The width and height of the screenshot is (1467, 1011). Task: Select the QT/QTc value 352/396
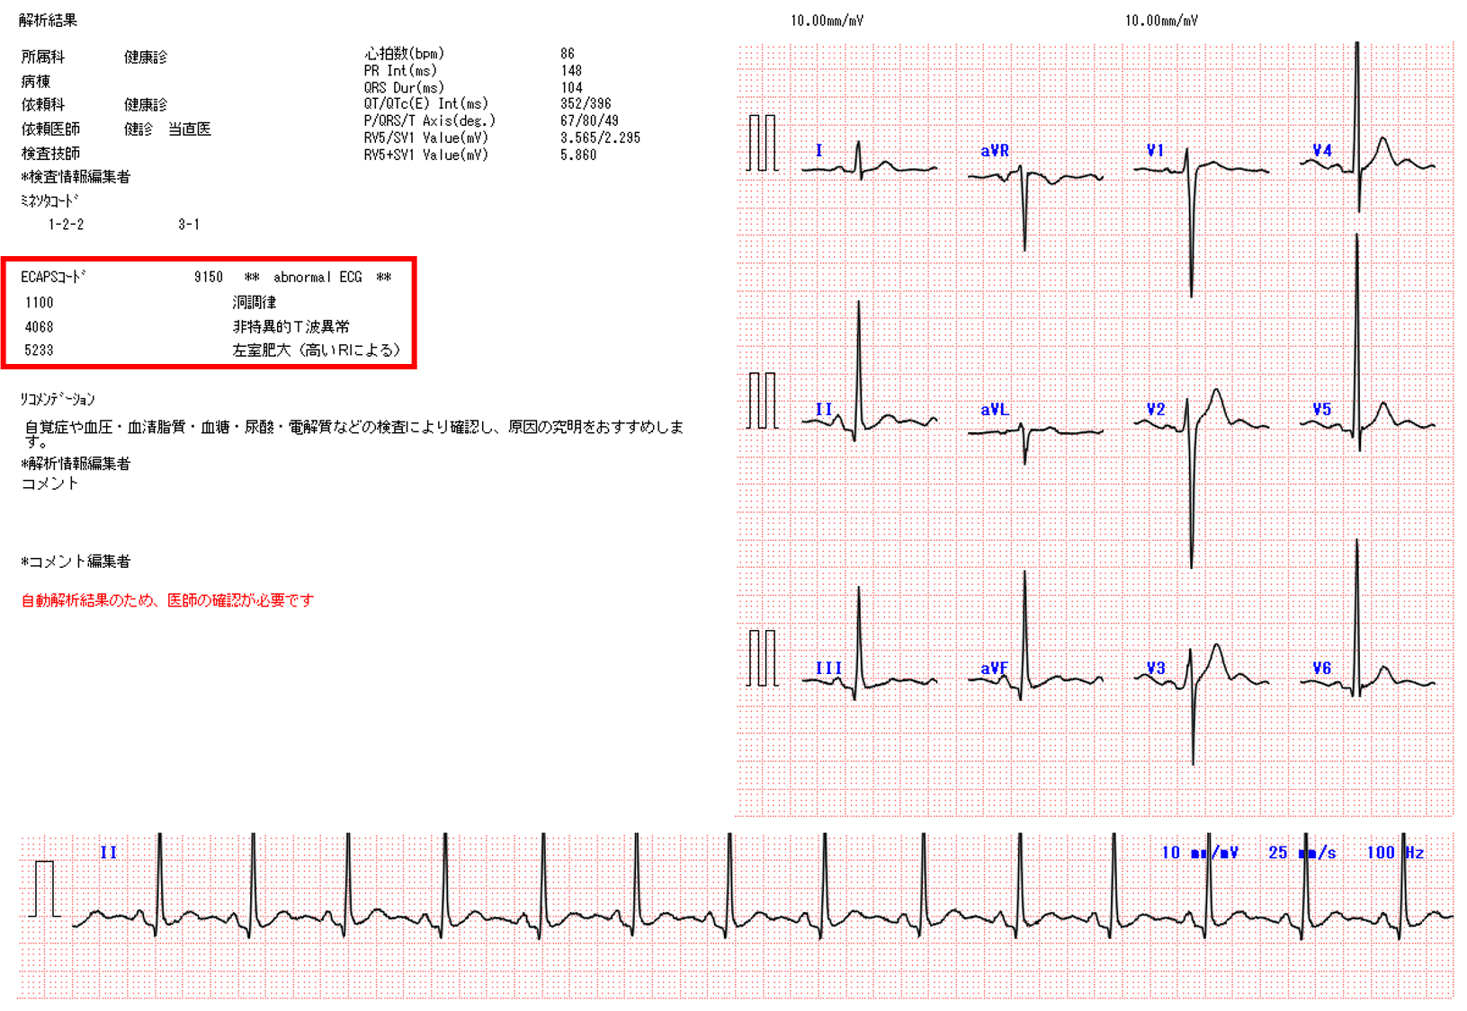point(585,104)
